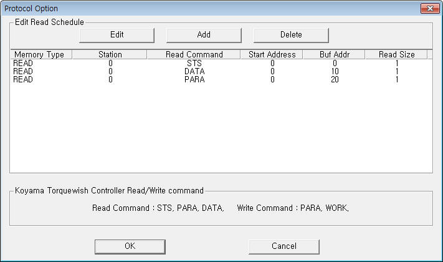Click Buf Addr value 10

point(335,71)
